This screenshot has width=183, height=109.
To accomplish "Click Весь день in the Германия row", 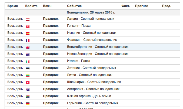I will click(15, 103).
